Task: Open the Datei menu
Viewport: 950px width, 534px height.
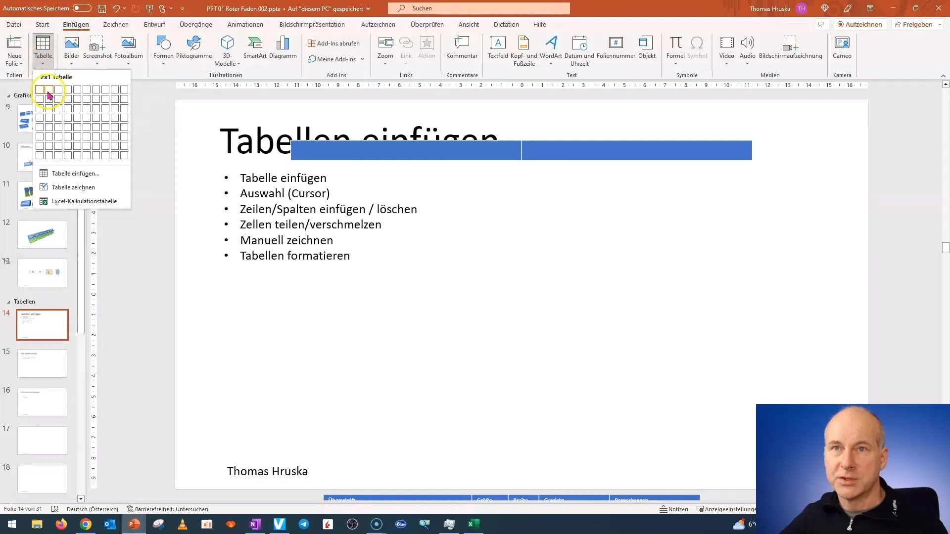Action: 14,24
